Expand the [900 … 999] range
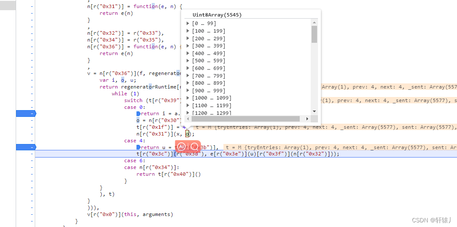457x227 pixels. pyautogui.click(x=188, y=91)
